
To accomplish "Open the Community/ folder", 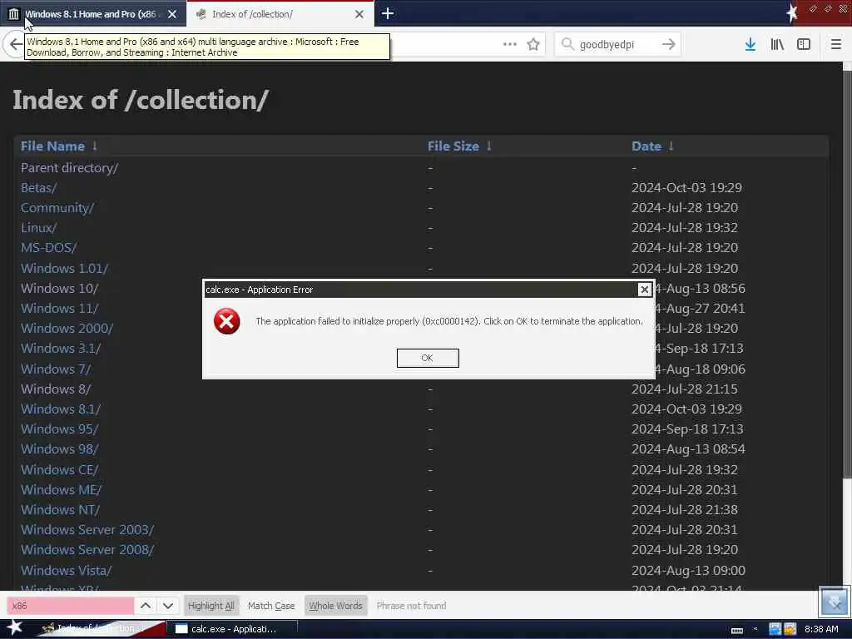I will point(57,208).
